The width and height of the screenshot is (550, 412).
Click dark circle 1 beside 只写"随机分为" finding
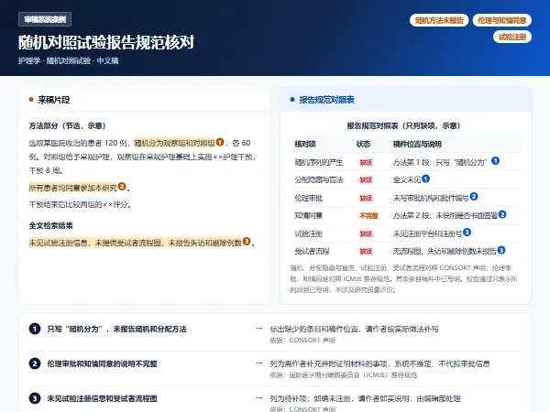pos(35,329)
